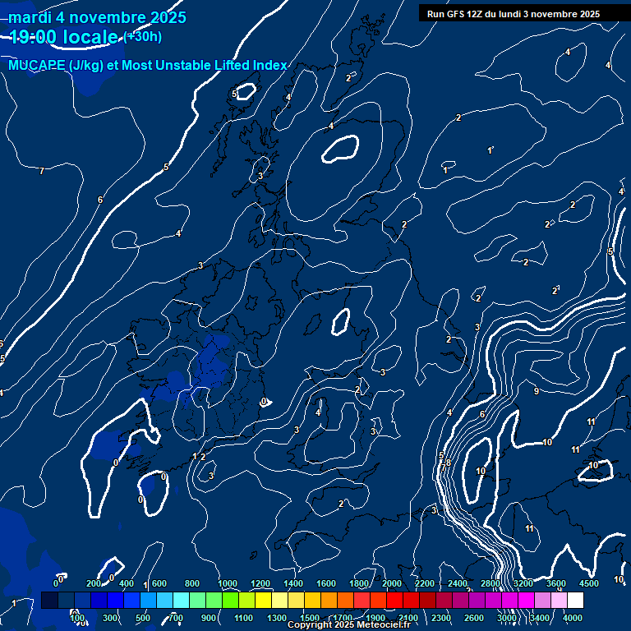Click the MUCAPE and Lifted Index title
The image size is (631, 631).
[x=148, y=65]
